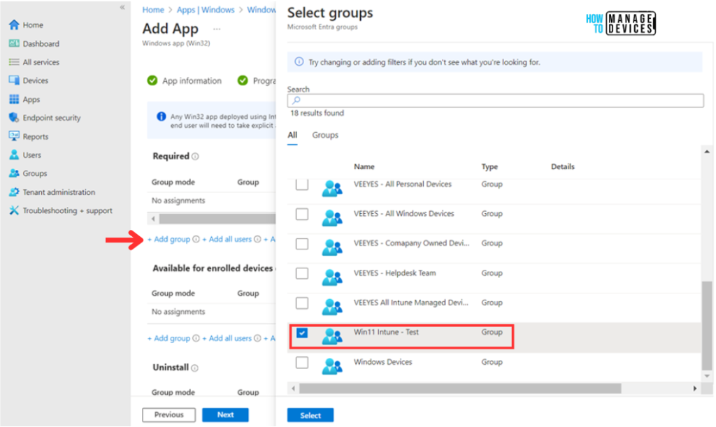Click group icon of Windows Devices row
Viewport: 716px width, 427px height.
332,366
